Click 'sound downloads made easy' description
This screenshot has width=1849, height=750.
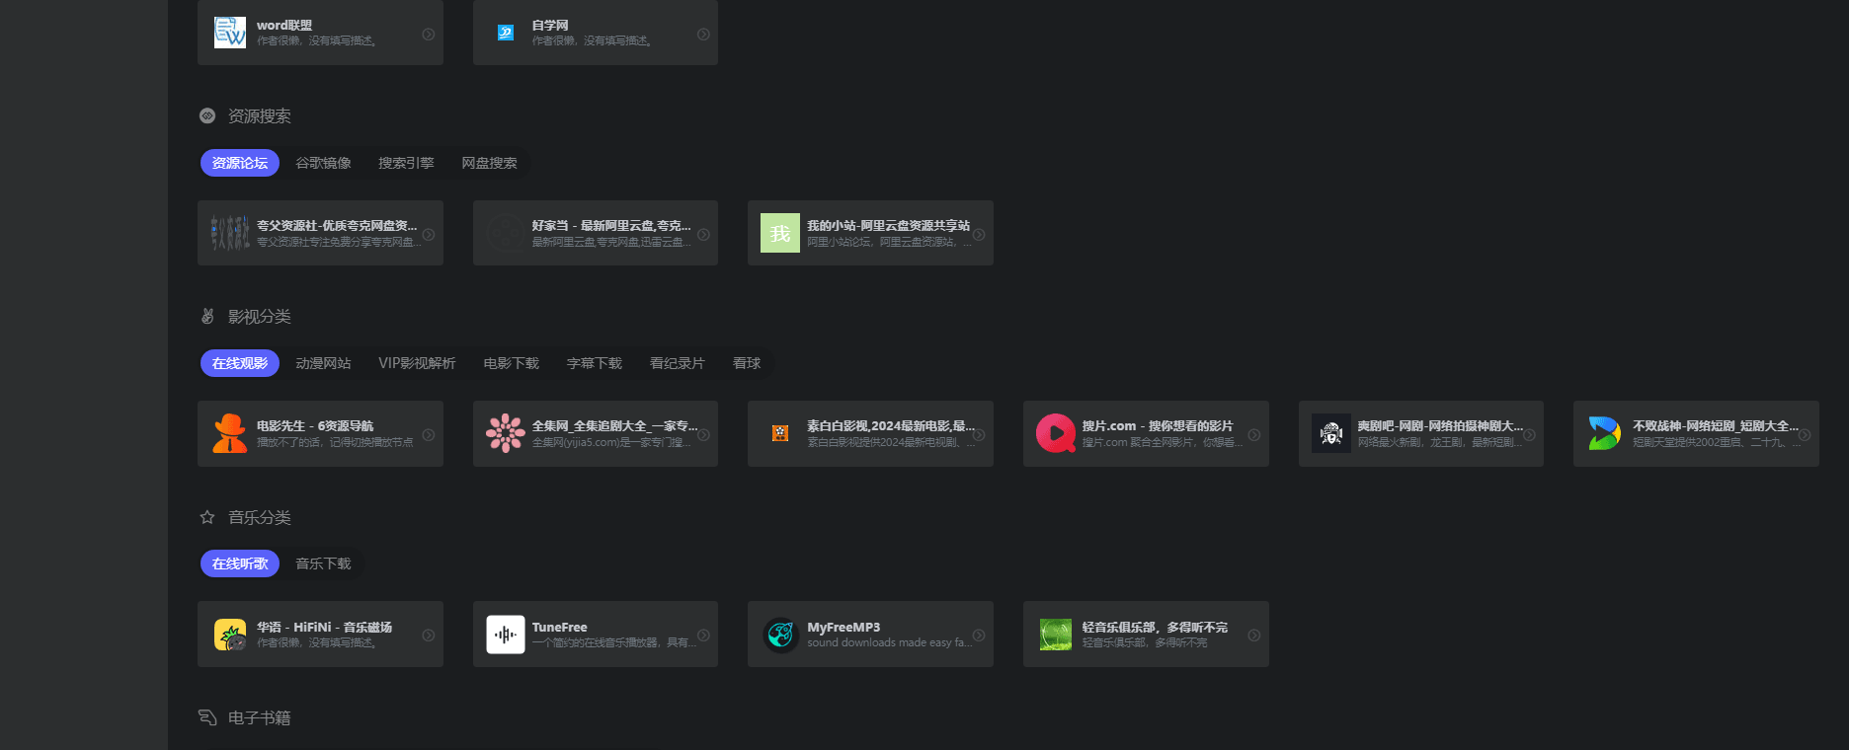889,643
